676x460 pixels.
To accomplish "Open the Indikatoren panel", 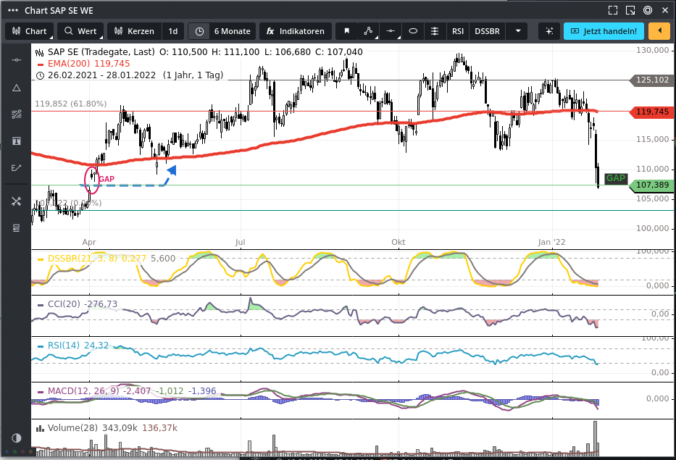I will pos(296,32).
